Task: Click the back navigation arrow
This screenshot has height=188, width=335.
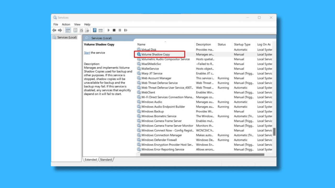Action: coord(54,30)
